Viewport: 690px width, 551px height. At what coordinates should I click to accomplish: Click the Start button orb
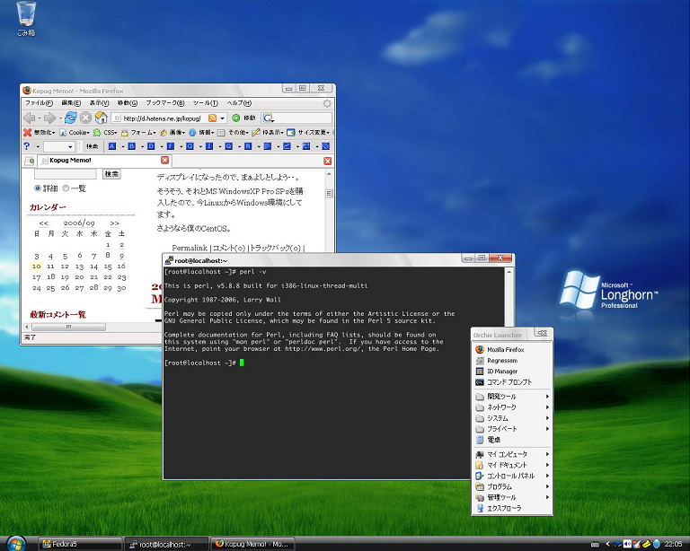16,544
